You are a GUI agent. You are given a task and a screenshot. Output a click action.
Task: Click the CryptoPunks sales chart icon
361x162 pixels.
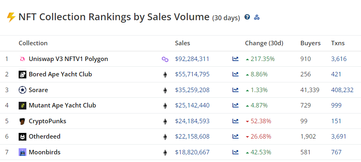235,121
